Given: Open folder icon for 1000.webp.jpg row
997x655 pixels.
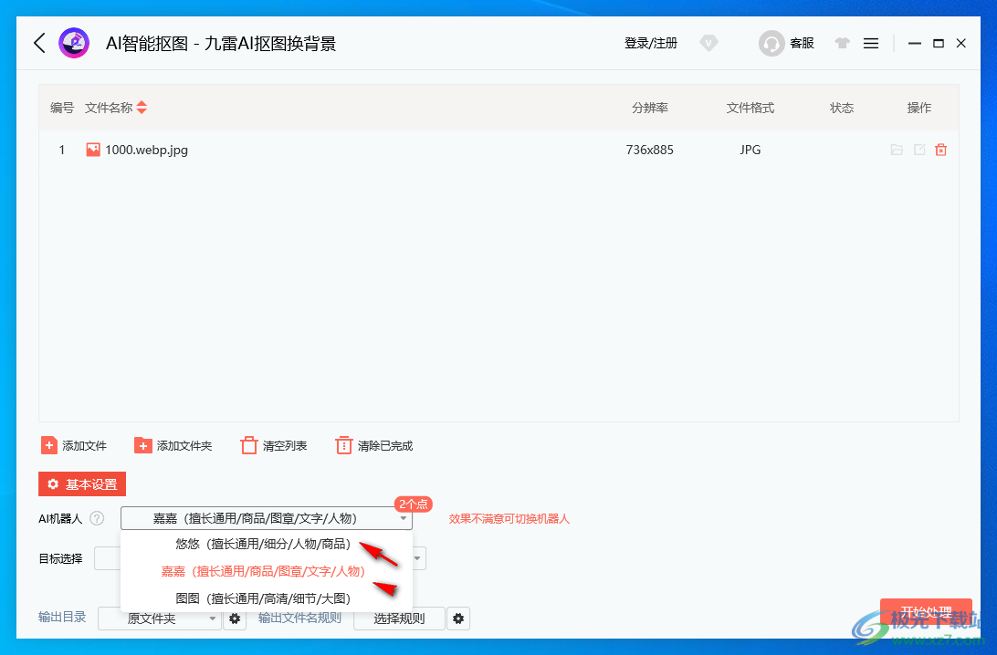Looking at the screenshot, I should pyautogui.click(x=897, y=150).
